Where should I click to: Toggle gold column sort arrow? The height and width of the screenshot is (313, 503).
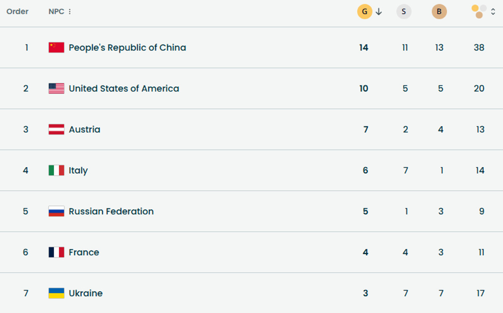379,12
